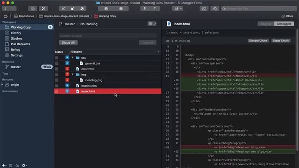Click the Clone button
Screen dimensions: 299x168
tap(287, 16)
